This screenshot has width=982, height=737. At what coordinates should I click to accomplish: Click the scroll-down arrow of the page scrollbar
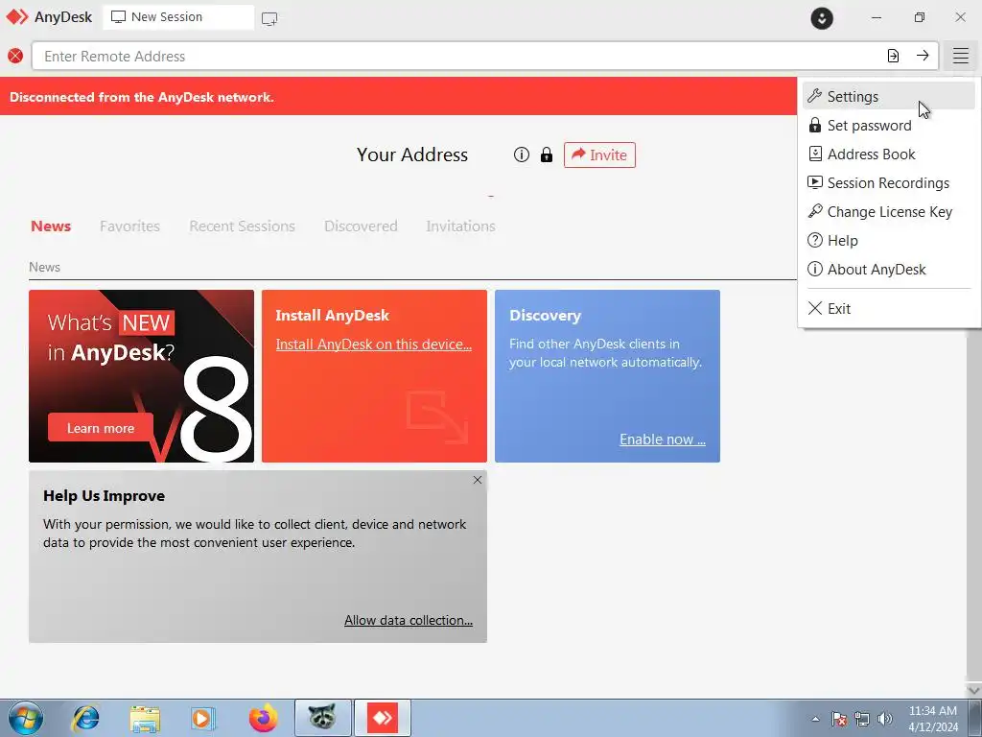point(974,690)
